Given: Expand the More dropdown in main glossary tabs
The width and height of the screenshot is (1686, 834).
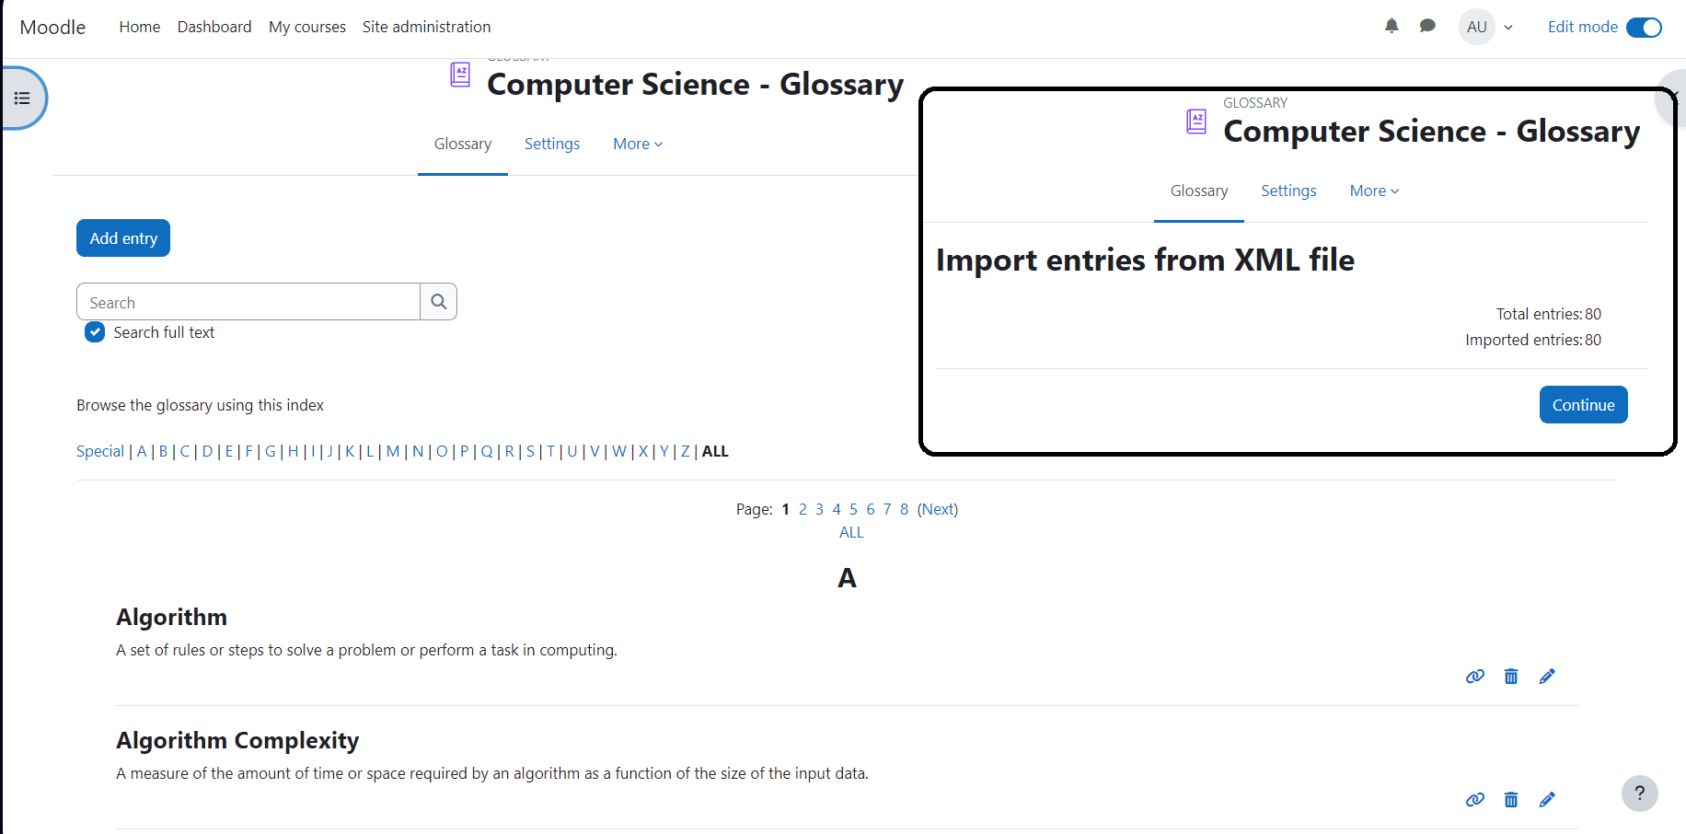Looking at the screenshot, I should [x=638, y=144].
